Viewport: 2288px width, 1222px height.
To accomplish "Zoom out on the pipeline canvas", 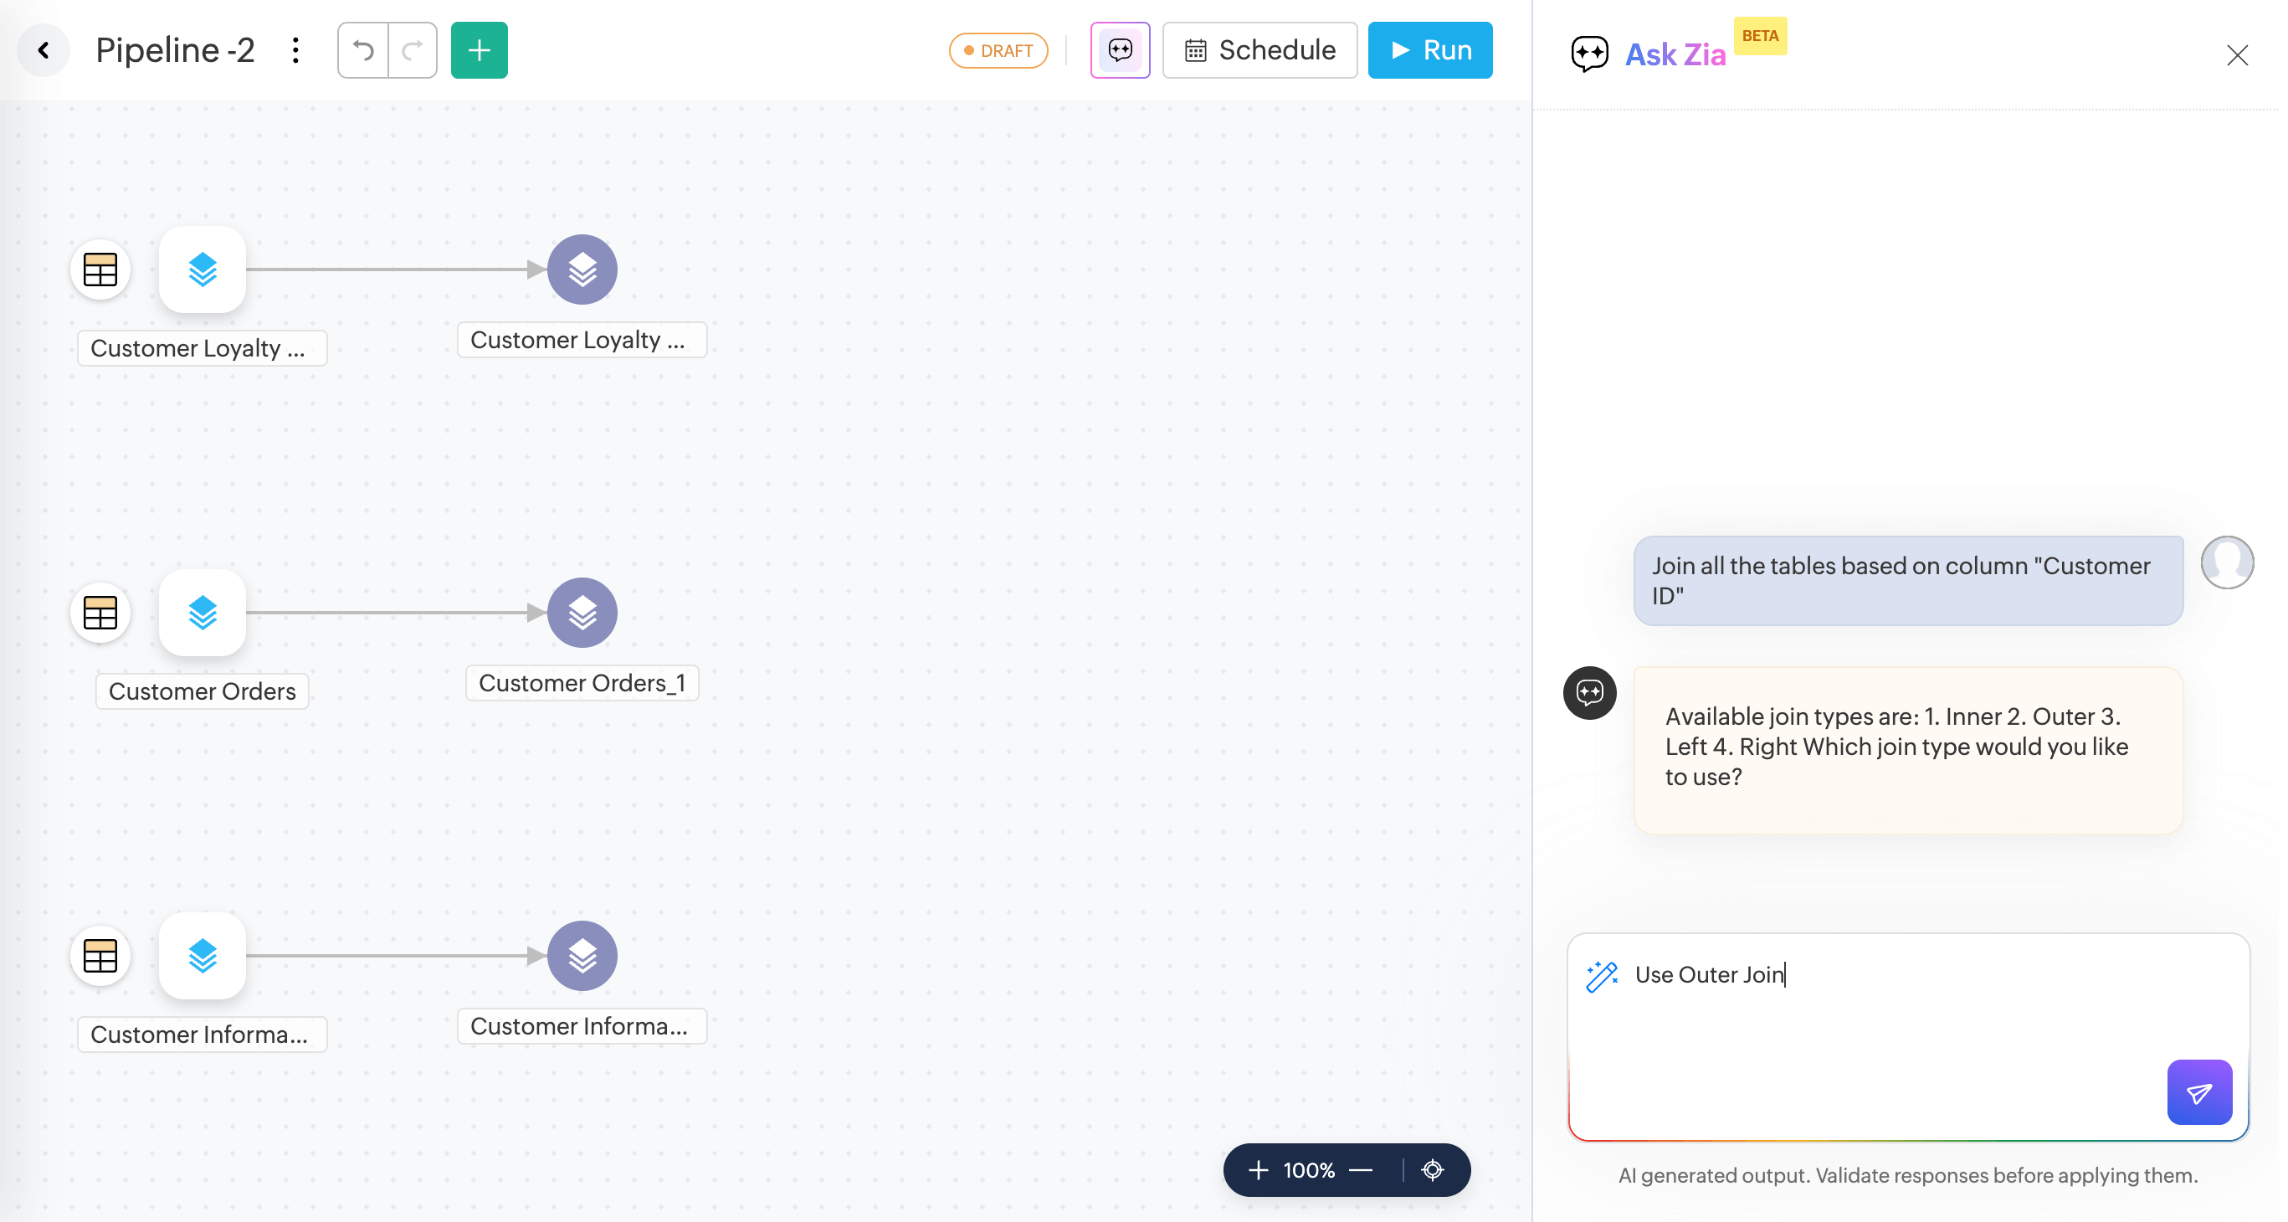I will [x=1361, y=1170].
